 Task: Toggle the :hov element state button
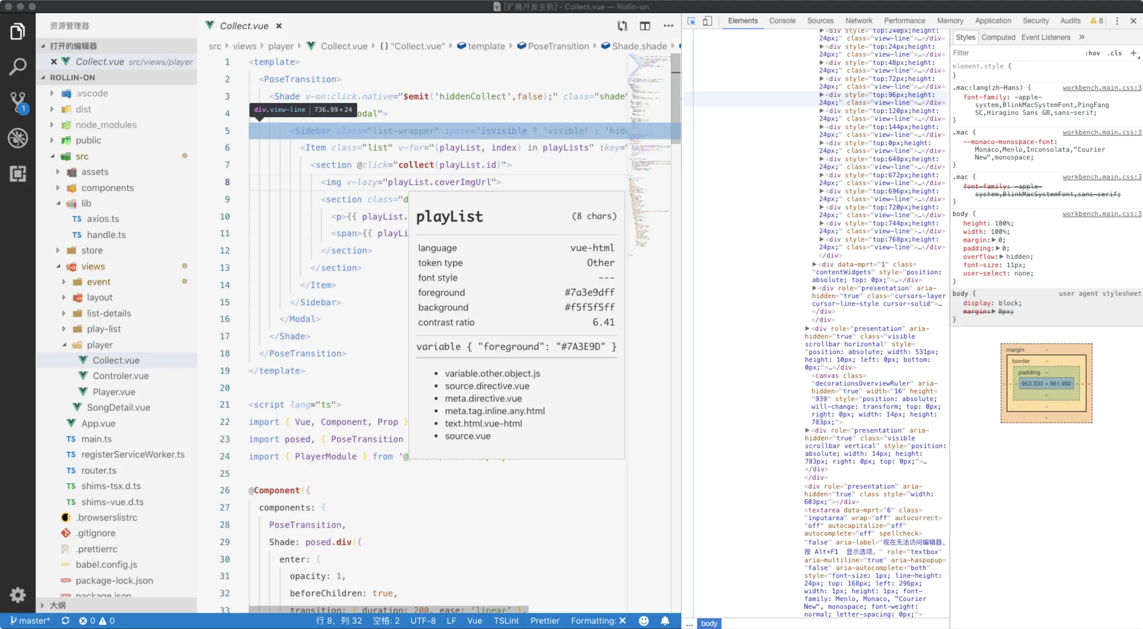click(x=1092, y=53)
